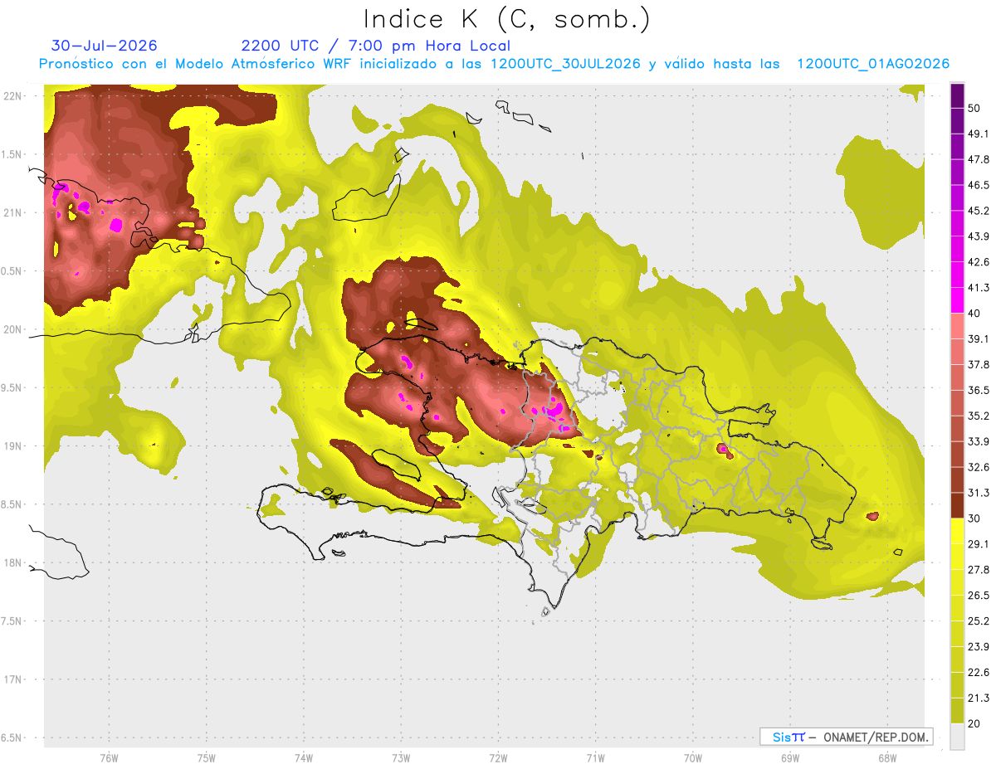Click the colorbar value "21.3"
The image size is (996, 769).
pyautogui.click(x=979, y=698)
